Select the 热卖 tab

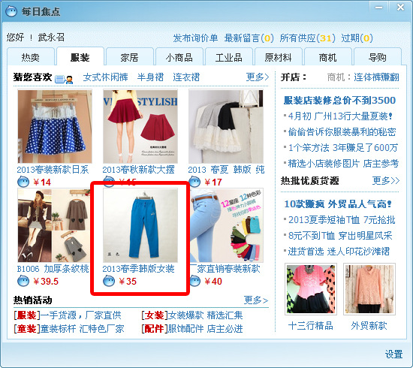tap(31, 57)
